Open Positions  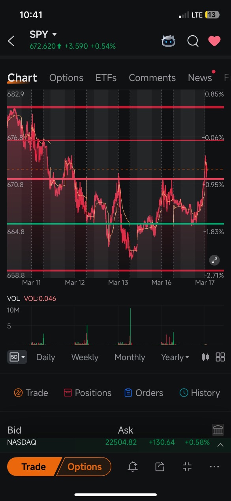coord(87,393)
